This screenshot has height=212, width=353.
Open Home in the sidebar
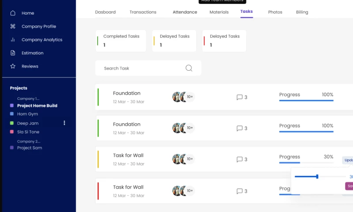28,13
